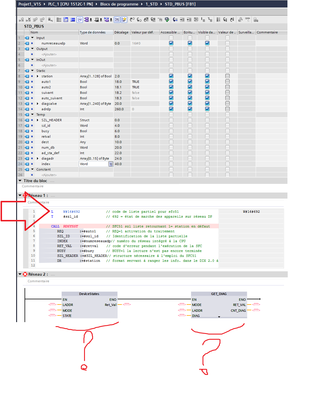Click the indent code lines icon
This screenshot has width=312, height=396.
coord(182,20)
